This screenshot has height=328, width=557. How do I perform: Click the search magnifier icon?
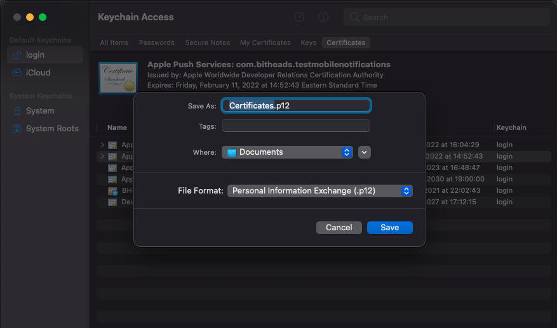pyautogui.click(x=354, y=17)
